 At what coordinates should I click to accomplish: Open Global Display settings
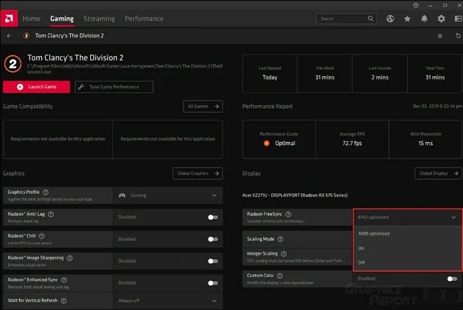438,173
